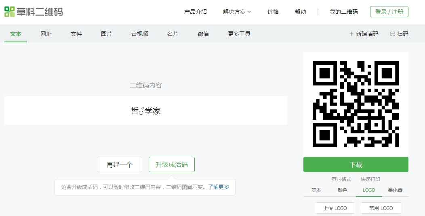Open the 产品介绍 page
The height and width of the screenshot is (216, 425).
tap(196, 12)
